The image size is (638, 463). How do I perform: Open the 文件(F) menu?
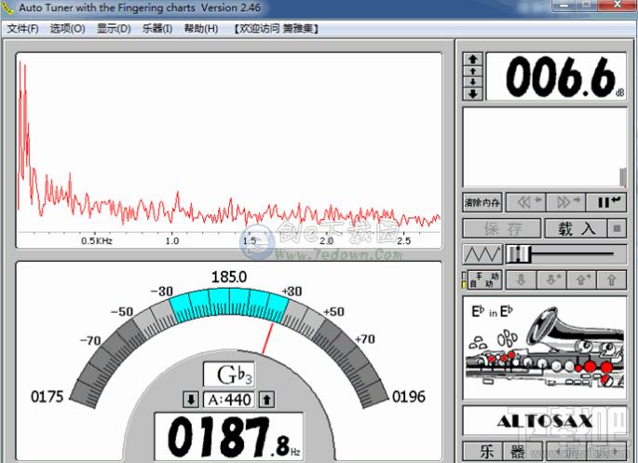22,29
